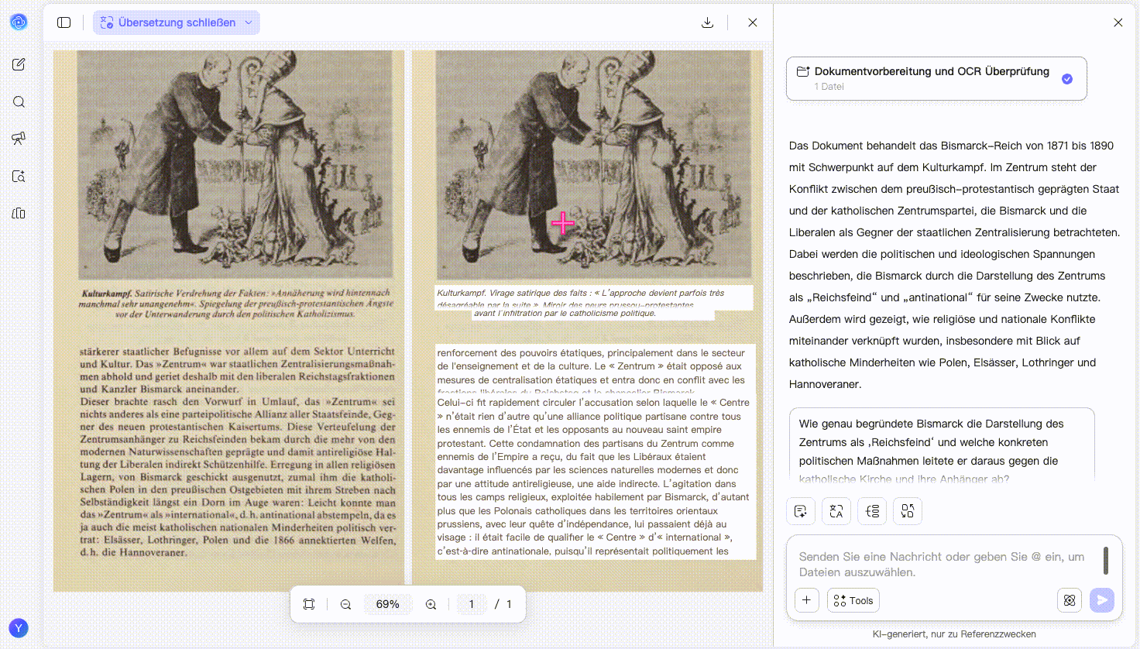
Task: Click the message box scrollbar
Action: 1106,561
